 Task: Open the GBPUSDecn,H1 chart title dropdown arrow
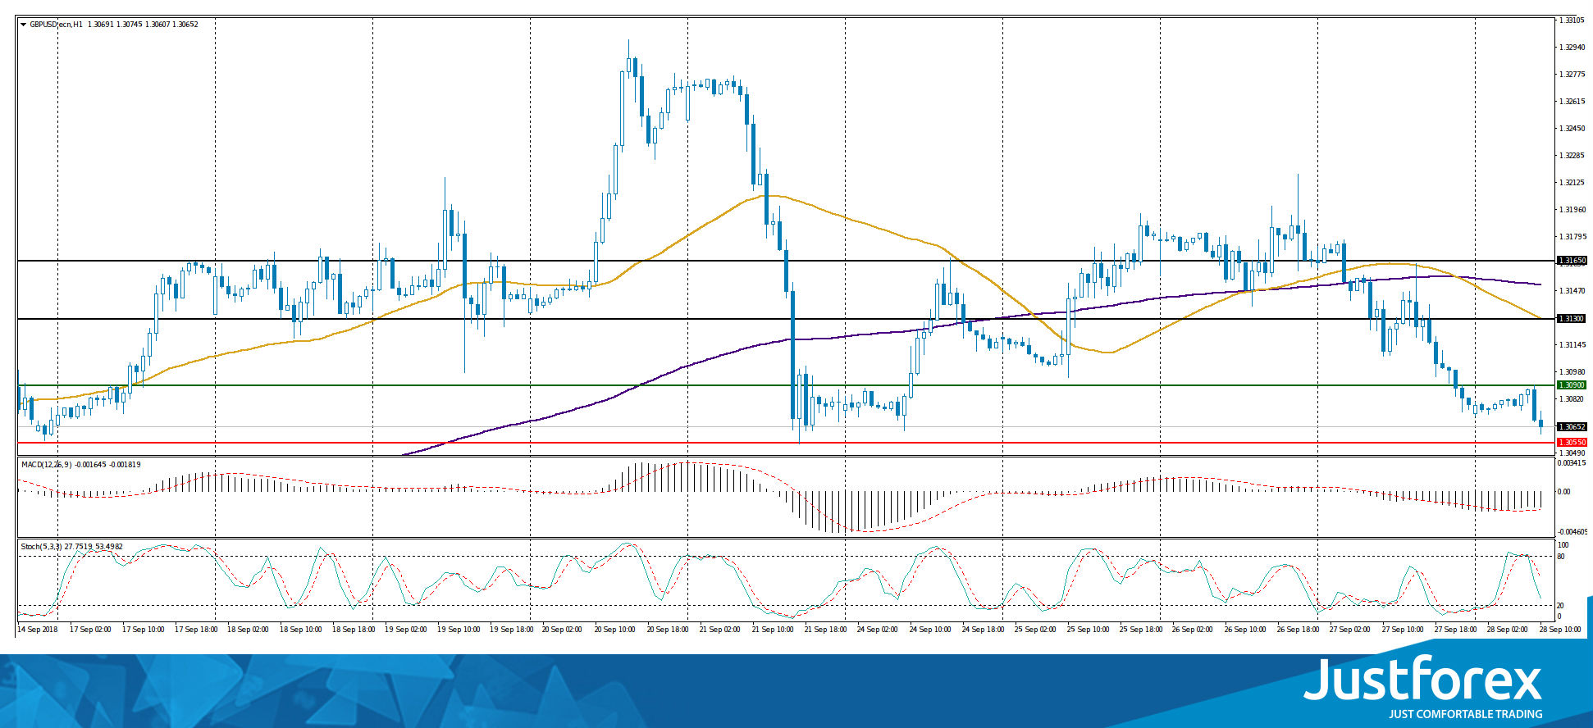click(x=23, y=25)
